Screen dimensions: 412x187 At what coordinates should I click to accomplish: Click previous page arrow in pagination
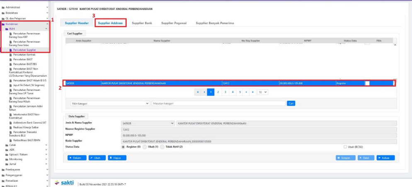click(x=204, y=92)
